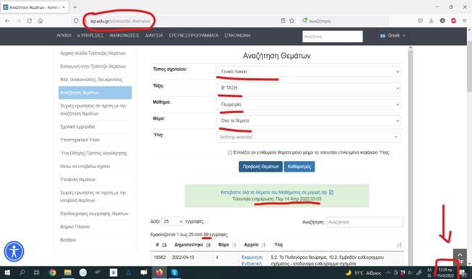Open File Explorer from the taskbar
472x279 pixels.
67,272
